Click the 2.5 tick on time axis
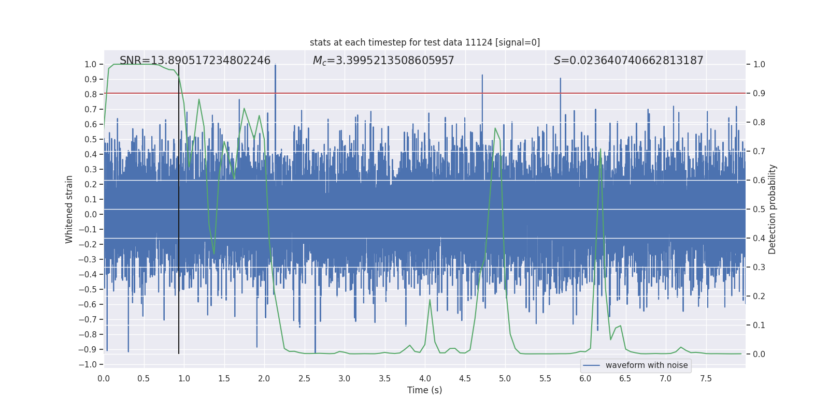The width and height of the screenshot is (829, 414). 304,378
